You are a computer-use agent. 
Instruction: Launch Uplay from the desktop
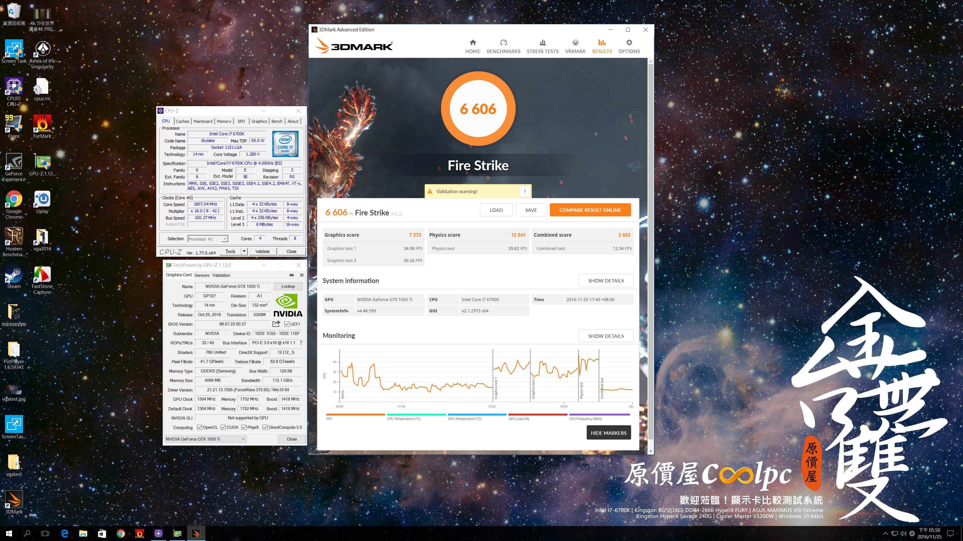click(42, 202)
